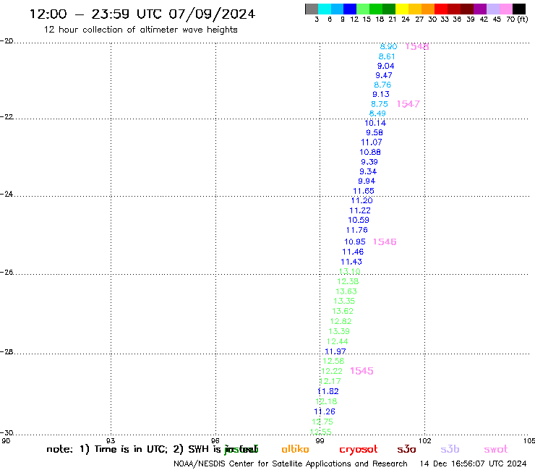Click the green wave height value 13.63
The width and height of the screenshot is (535, 470).
click(346, 291)
